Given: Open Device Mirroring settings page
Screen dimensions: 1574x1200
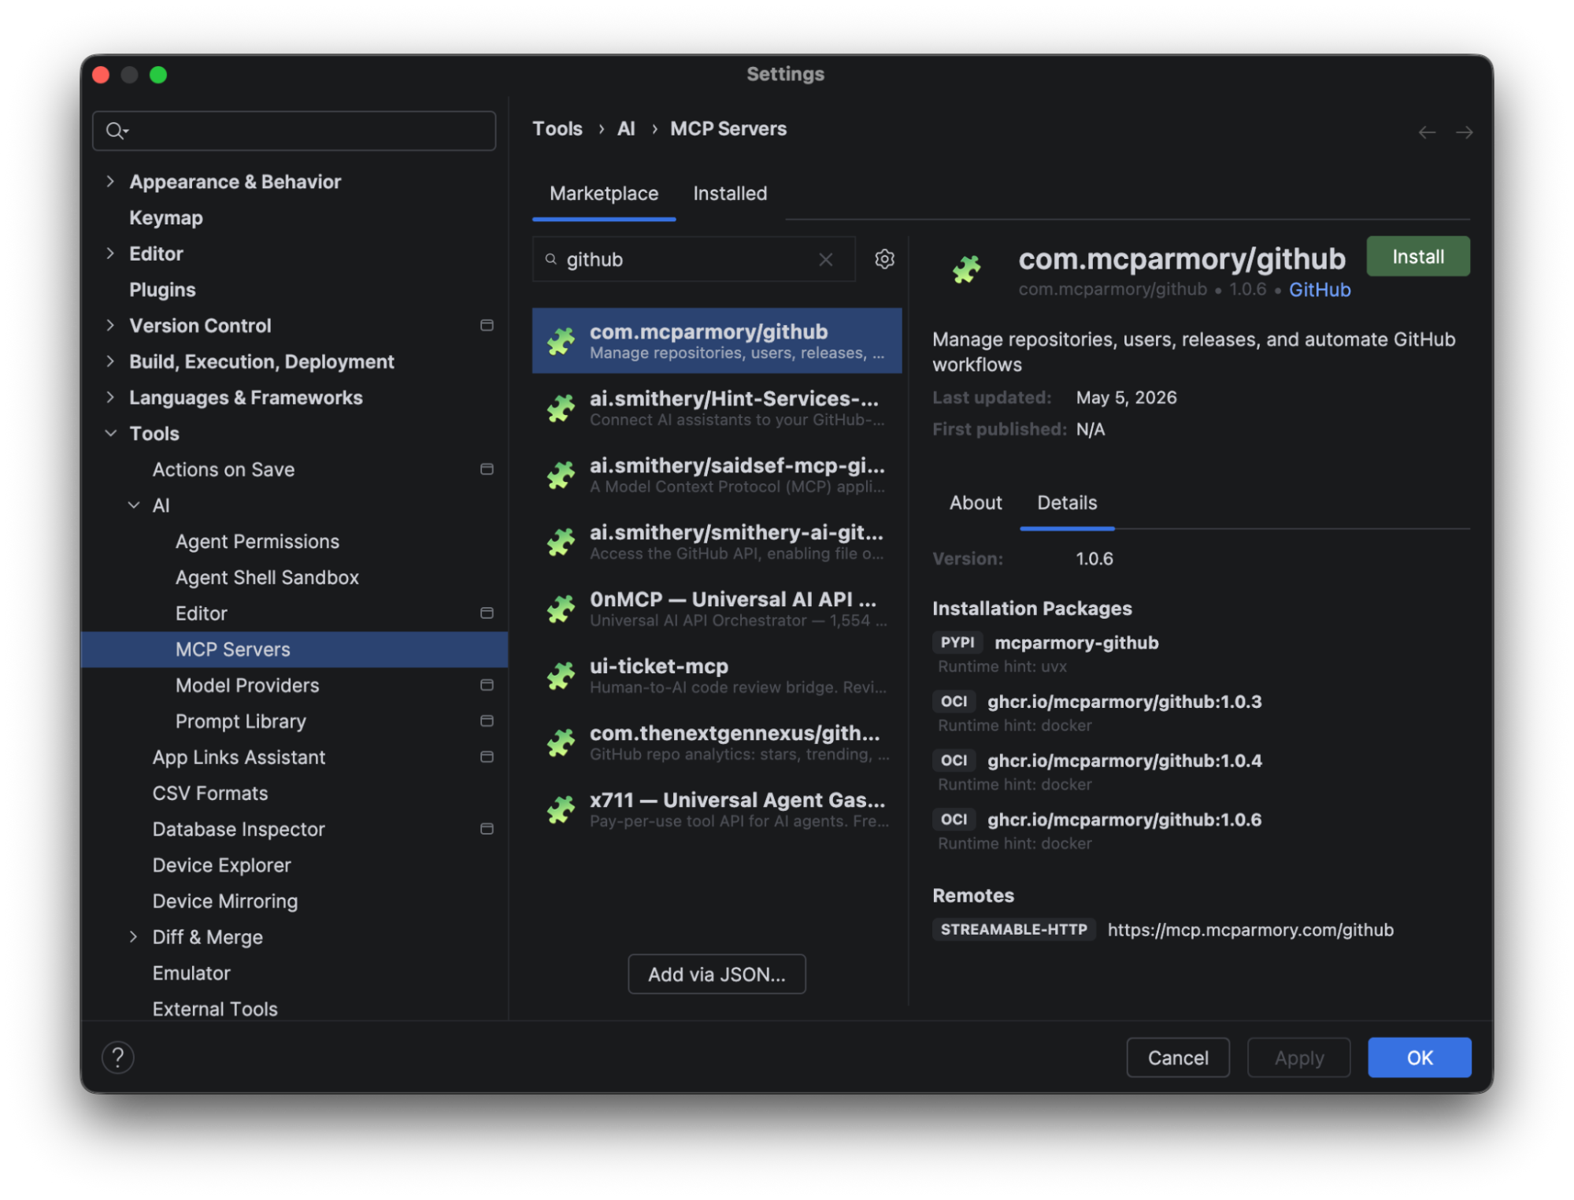Looking at the screenshot, I should [225, 901].
